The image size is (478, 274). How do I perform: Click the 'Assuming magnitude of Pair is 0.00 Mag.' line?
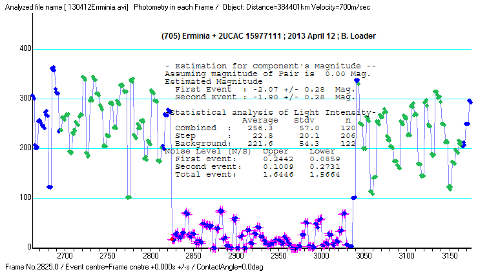pos(267,74)
